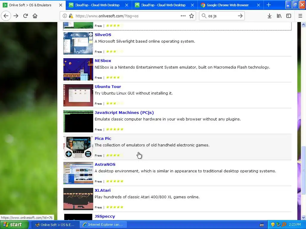Screen dimensions: 306x229
Task: Open the JavaScript Machines (PCjs) link
Action: point(124,112)
